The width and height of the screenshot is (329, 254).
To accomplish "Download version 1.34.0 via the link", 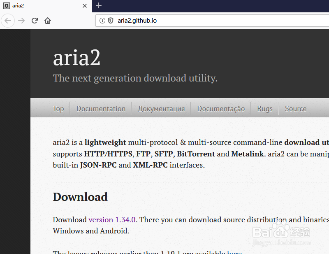I will pyautogui.click(x=112, y=219).
